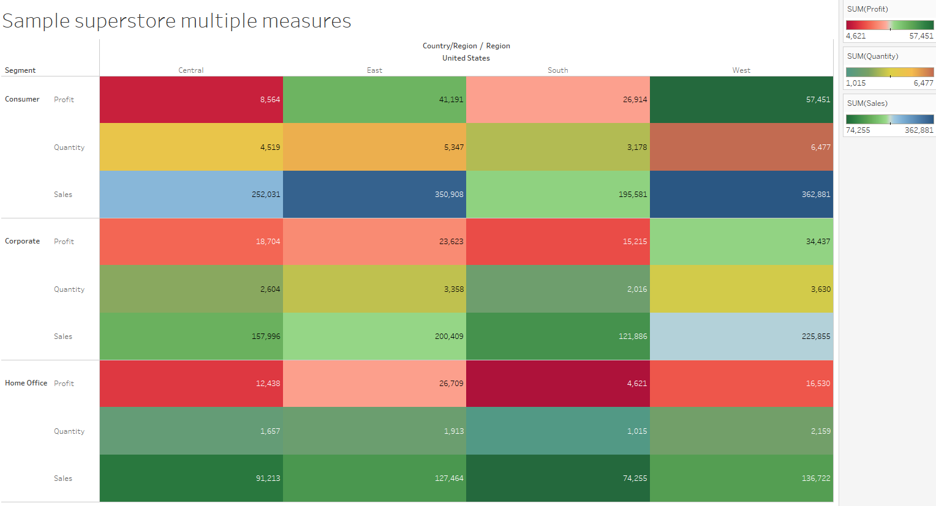Image resolution: width=936 pixels, height=506 pixels.
Task: Click the United States country header
Action: (466, 58)
